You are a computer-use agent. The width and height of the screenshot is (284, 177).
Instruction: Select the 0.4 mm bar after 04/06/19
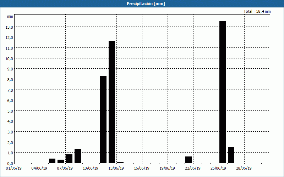click(52, 161)
